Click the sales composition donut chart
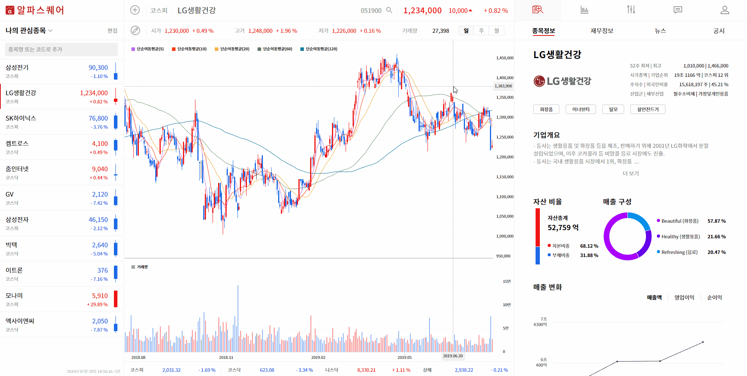747x376 pixels. pos(627,236)
